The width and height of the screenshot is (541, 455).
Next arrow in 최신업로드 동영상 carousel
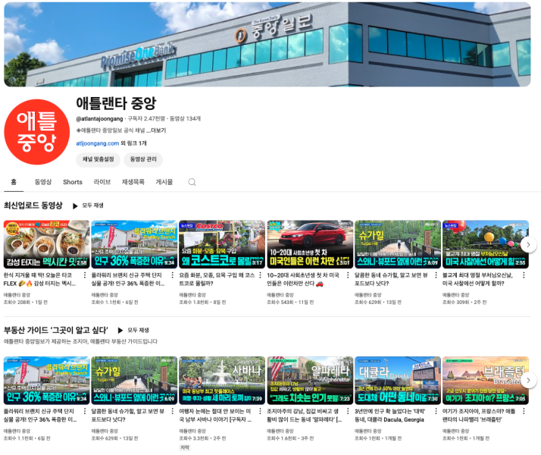point(528,245)
